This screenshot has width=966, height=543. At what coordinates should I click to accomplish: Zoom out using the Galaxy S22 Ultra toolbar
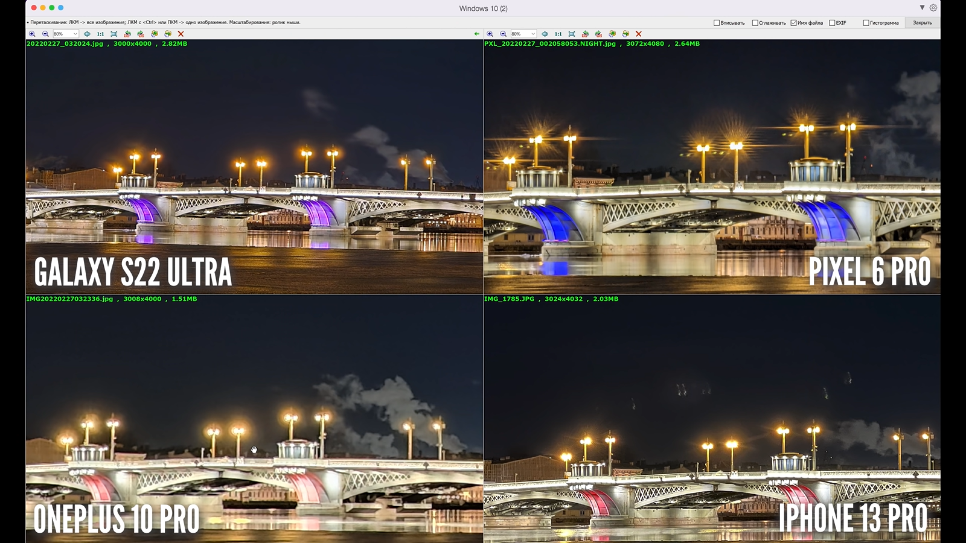coord(45,34)
